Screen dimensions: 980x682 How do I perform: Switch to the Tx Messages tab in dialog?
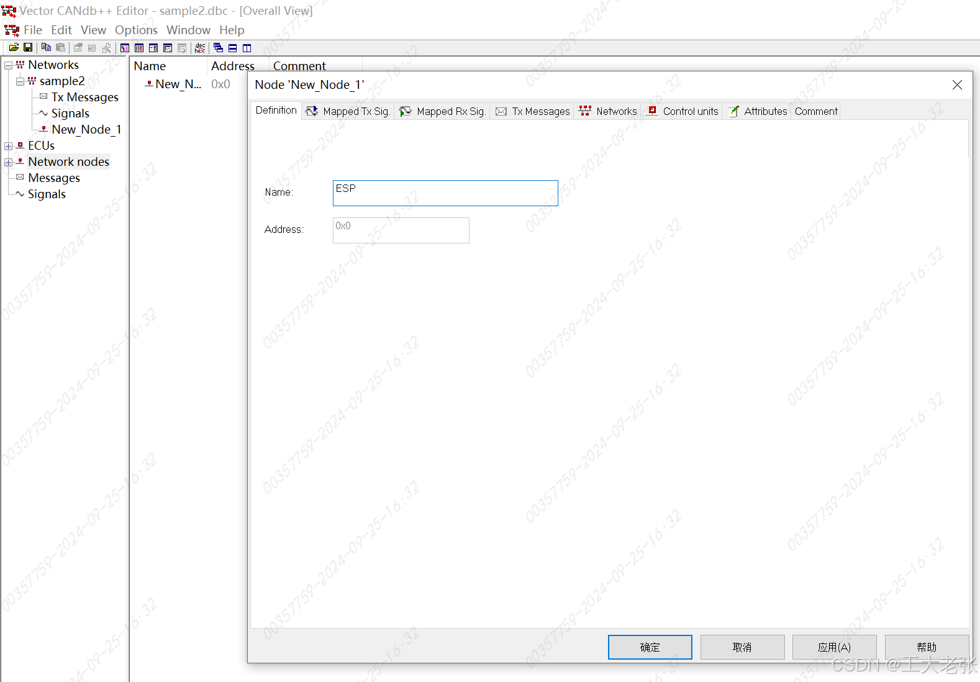(x=532, y=111)
